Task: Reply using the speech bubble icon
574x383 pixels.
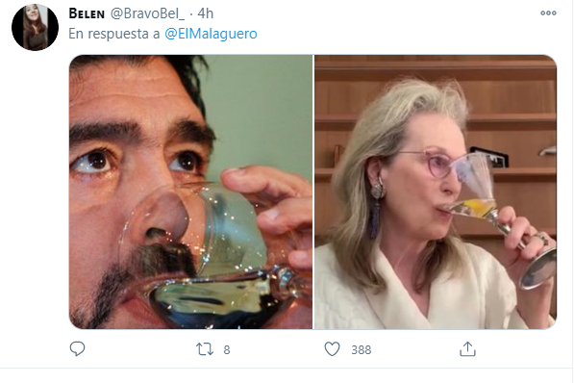Action: point(77,349)
